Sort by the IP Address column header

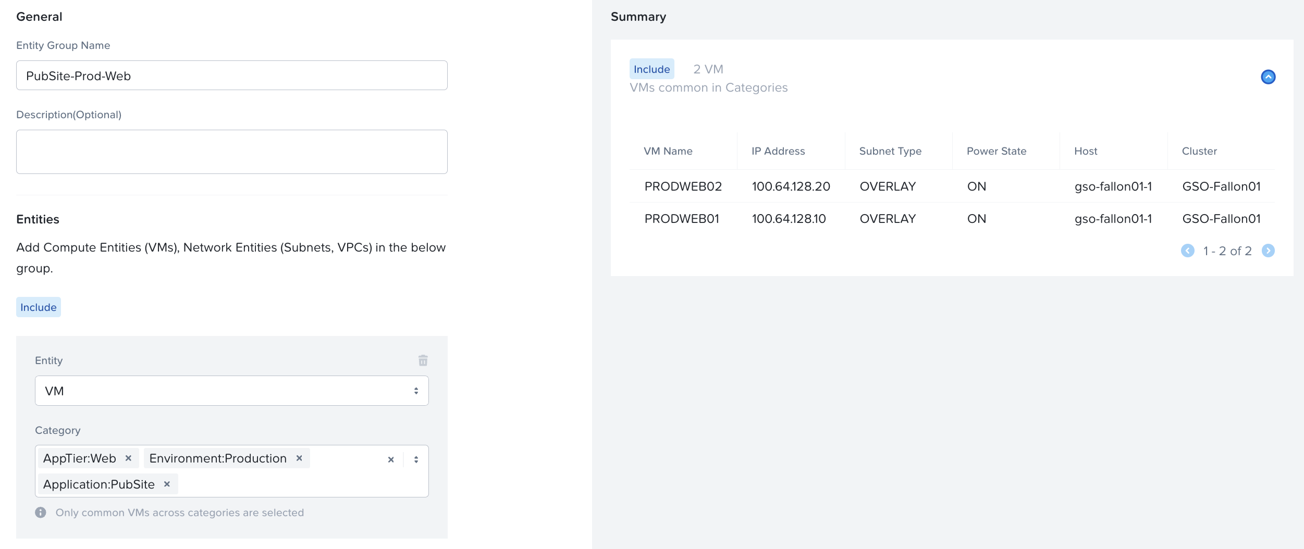click(x=778, y=151)
